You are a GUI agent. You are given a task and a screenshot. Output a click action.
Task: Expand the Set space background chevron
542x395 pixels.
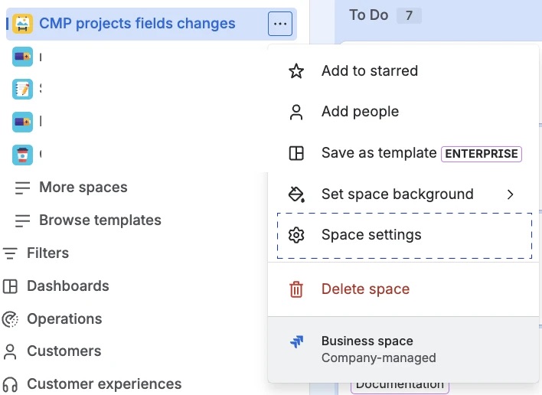coord(510,194)
